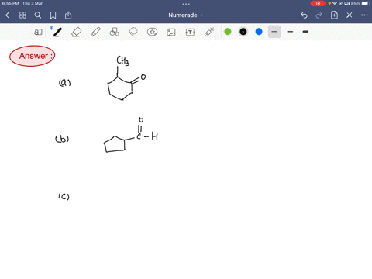Add a new page
Screen dimensions: 372x279
point(334,15)
